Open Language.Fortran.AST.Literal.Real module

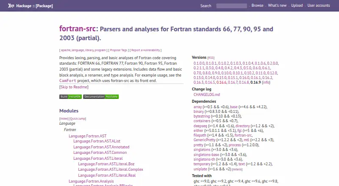point(107,175)
